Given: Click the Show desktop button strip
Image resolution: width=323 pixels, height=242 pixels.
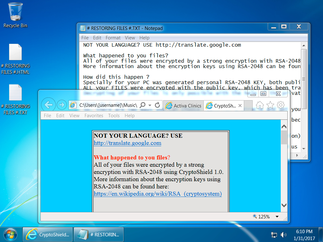Looking at the screenshot, I should [321, 234].
